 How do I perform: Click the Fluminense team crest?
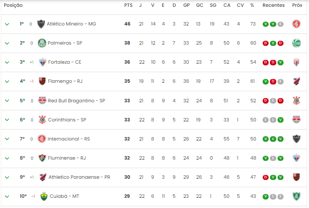42,158
